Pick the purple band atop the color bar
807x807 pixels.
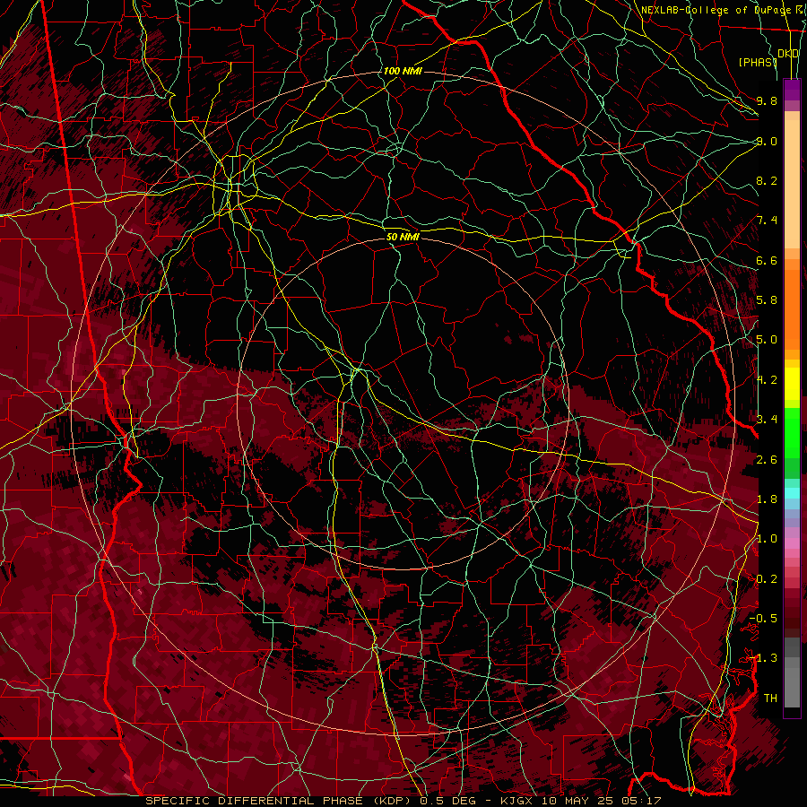pyautogui.click(x=792, y=90)
